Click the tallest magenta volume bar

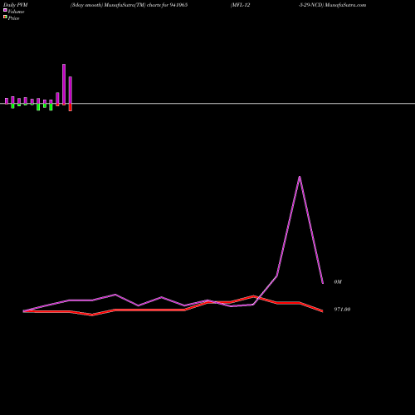(64, 85)
